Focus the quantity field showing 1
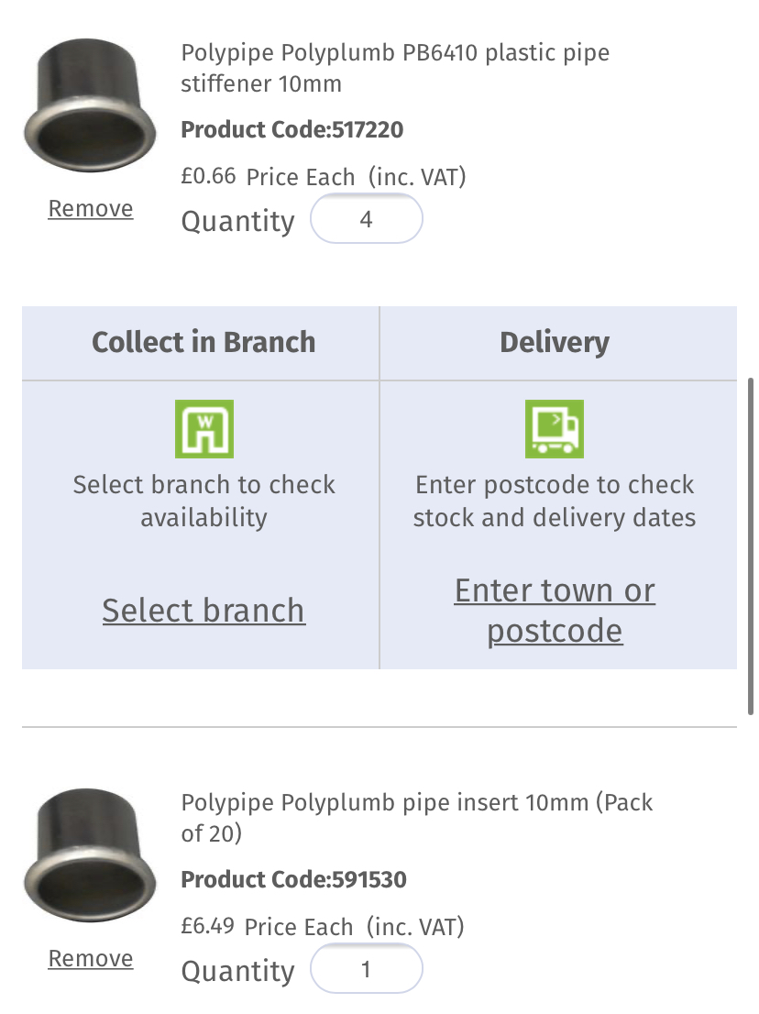The height and width of the screenshot is (1014, 759). point(367,970)
